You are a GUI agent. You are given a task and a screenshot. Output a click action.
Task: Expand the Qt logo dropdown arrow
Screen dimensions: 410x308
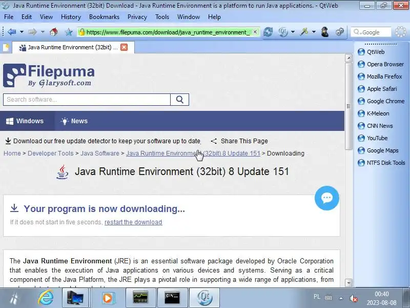click(x=293, y=32)
